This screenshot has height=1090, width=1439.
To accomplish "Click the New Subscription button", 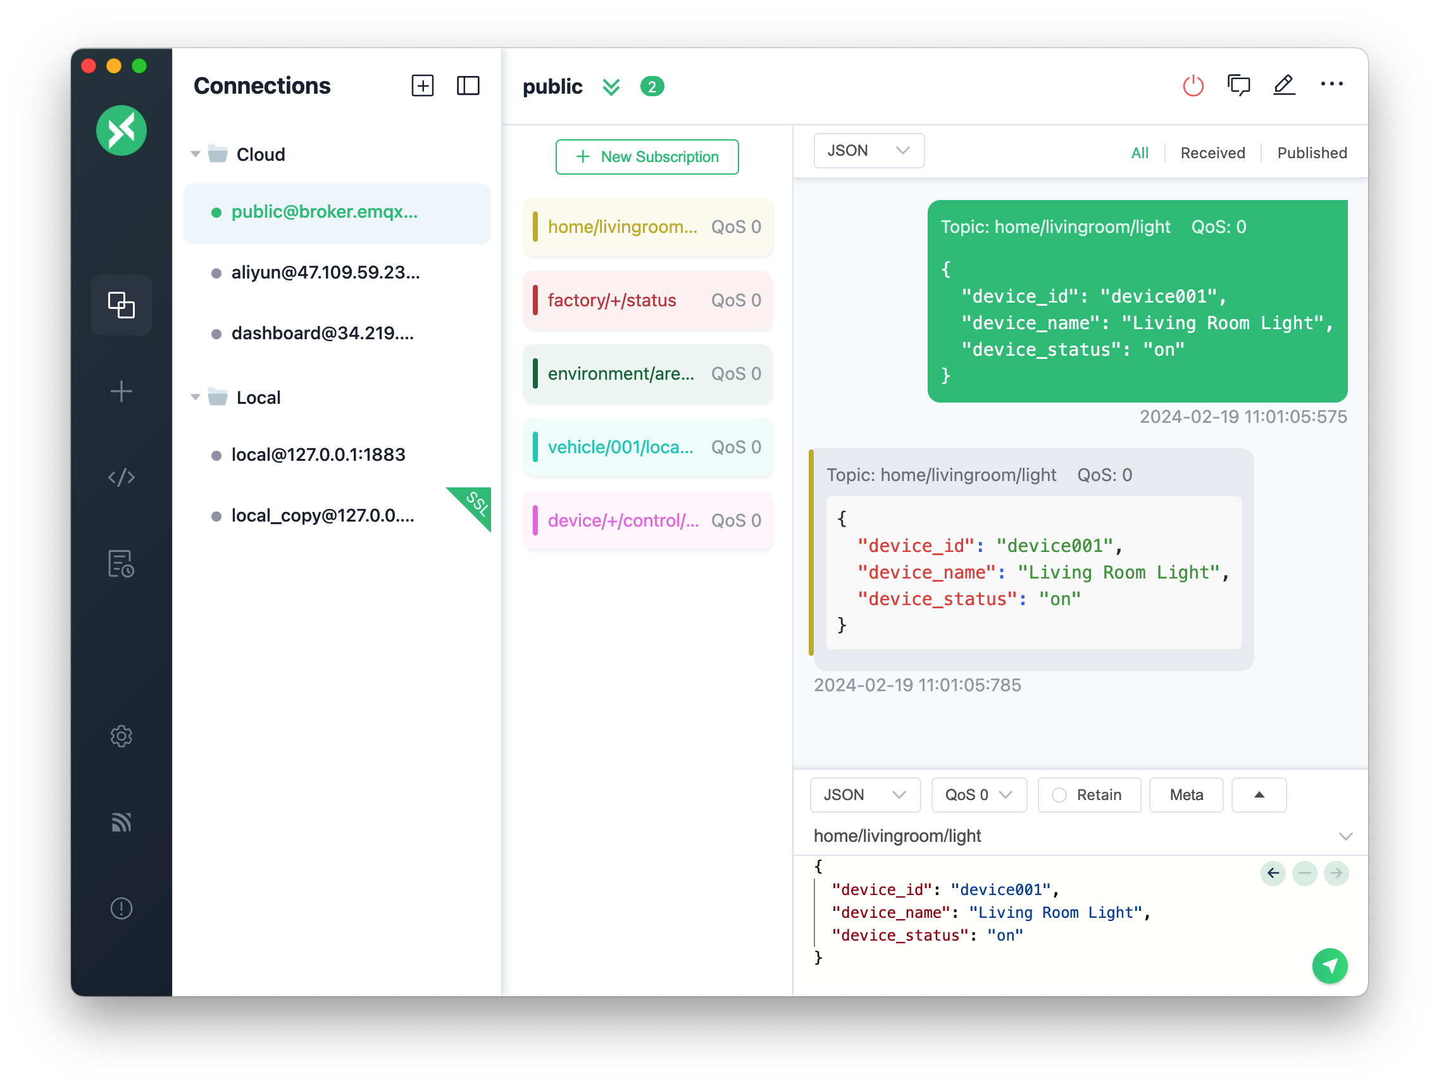I will coord(647,157).
